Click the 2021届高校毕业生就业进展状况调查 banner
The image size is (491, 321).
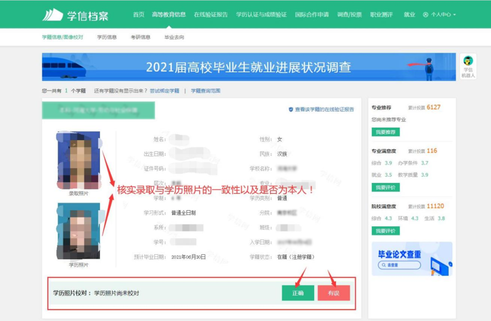249,67
